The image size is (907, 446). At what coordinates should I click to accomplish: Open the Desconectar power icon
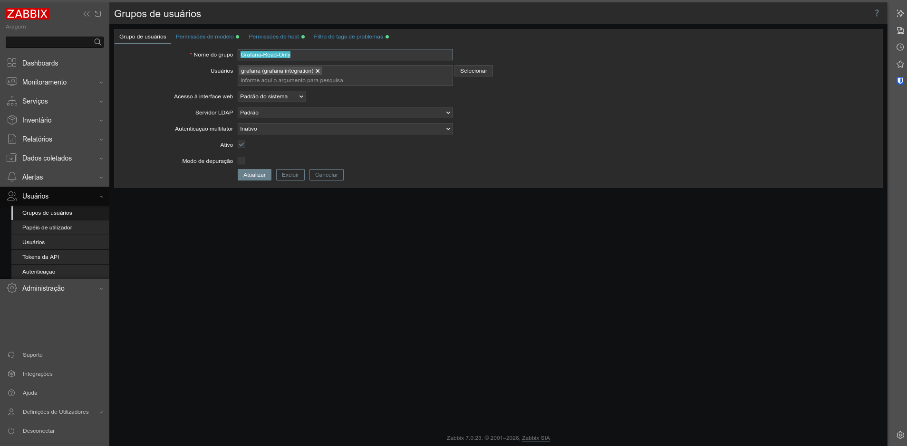tap(11, 430)
